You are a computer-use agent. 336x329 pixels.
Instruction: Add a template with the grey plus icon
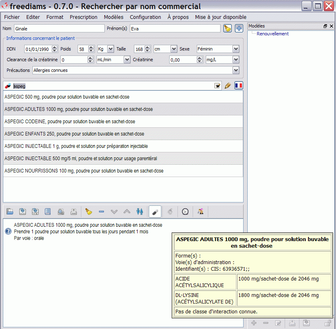pyautogui.click(x=254, y=323)
